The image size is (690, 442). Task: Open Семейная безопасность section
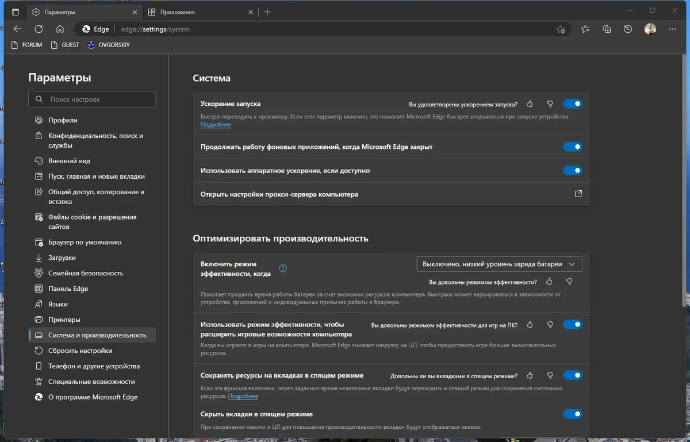pyautogui.click(x=92, y=274)
